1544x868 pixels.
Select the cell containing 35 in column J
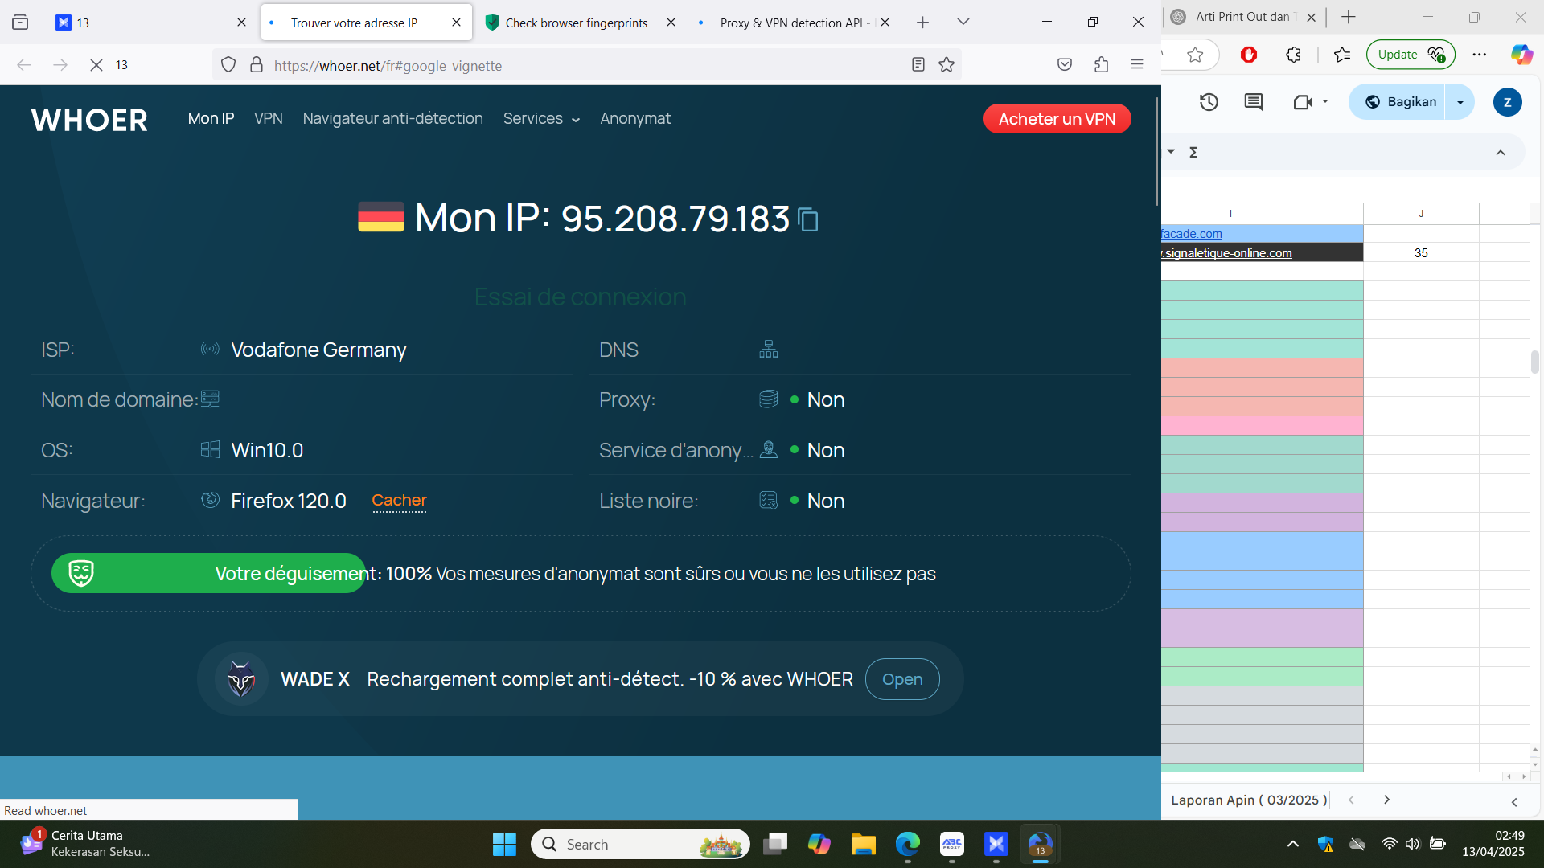click(x=1421, y=253)
